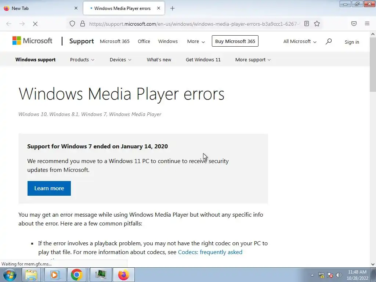Screen dimensions: 376x282
Task: Open the Windows header link
Action: pos(168,41)
